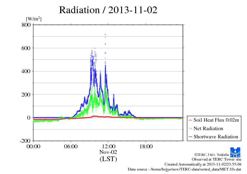Click the "200" y-axis label
Viewport: 247px width, 174px height.
tap(26, 94)
